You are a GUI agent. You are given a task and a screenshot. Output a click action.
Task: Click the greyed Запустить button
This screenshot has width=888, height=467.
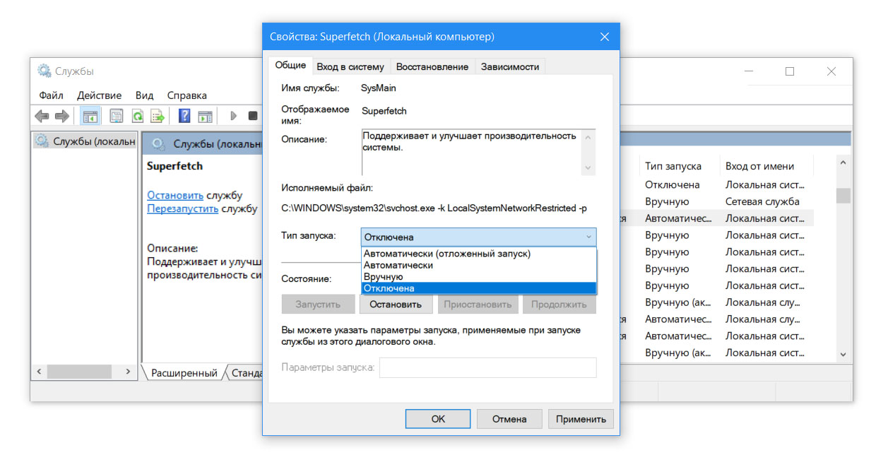pyautogui.click(x=318, y=305)
